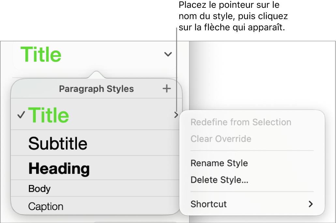Expand the right arrow next to the Title style
The width and height of the screenshot is (336, 223).
point(176,115)
